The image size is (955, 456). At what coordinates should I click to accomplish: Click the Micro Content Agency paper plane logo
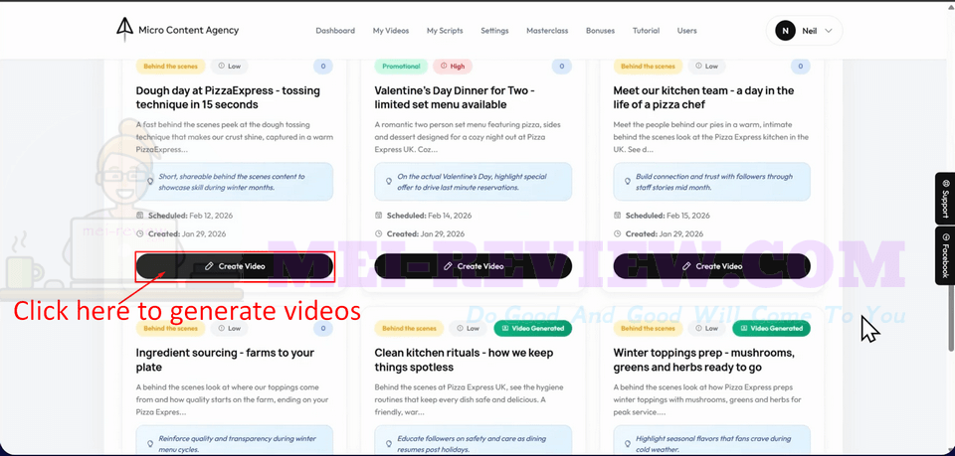[124, 29]
